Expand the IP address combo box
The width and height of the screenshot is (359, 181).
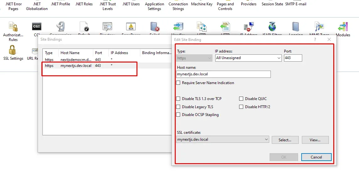click(x=249, y=58)
